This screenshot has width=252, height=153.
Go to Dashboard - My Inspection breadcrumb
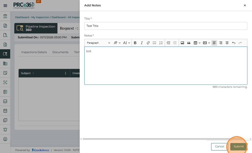click(x=32, y=17)
